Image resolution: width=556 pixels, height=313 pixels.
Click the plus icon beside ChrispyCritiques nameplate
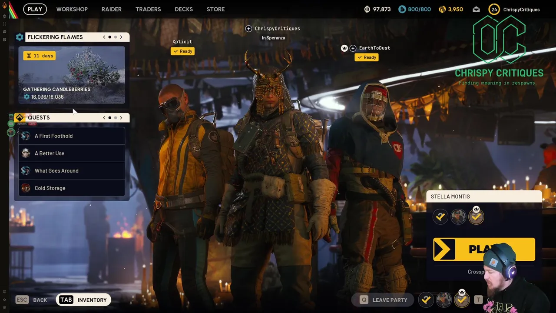248,29
